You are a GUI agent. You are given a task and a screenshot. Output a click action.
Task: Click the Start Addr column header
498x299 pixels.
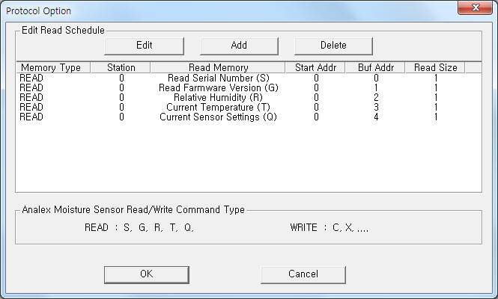point(315,67)
